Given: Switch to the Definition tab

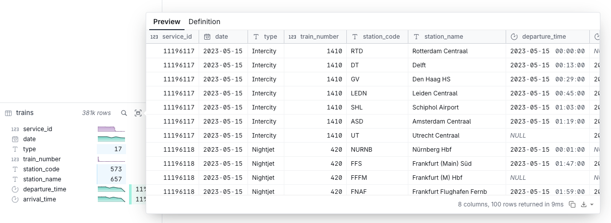Looking at the screenshot, I should pyautogui.click(x=204, y=22).
